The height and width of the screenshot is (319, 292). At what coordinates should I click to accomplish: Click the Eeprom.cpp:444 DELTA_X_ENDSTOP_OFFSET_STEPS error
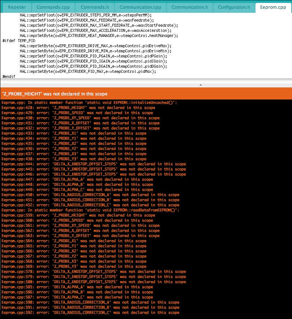click(x=94, y=164)
